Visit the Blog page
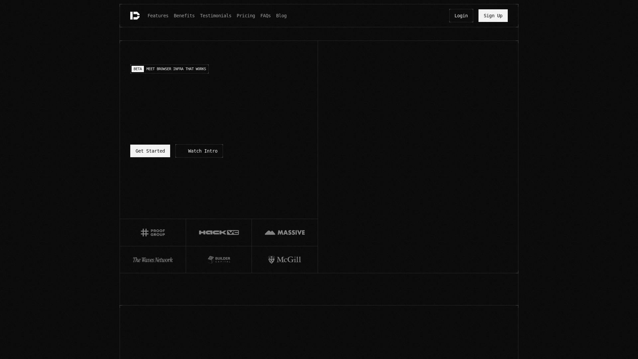This screenshot has height=359, width=638. point(281,16)
